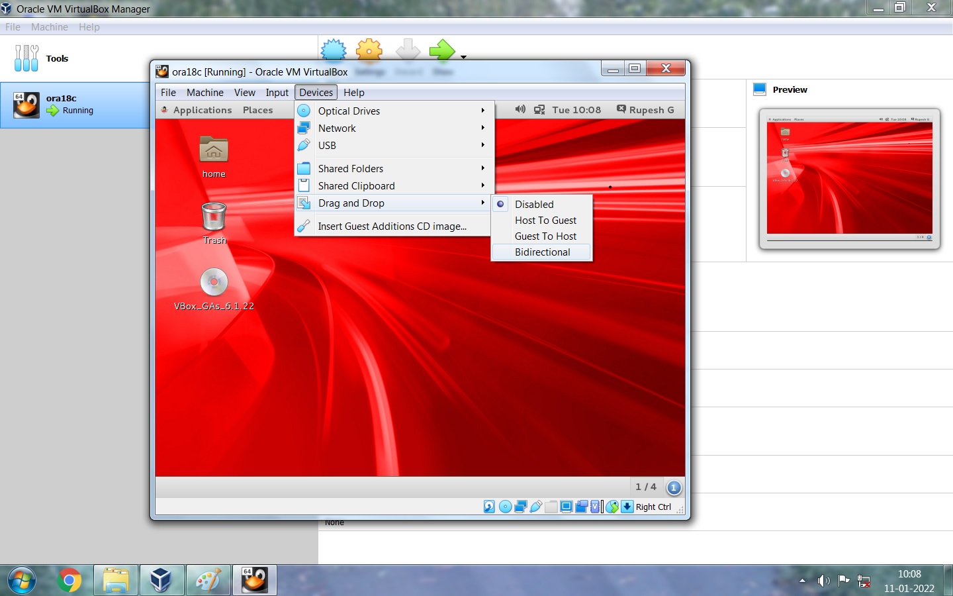Click the network adapters status bar icon
This screenshot has width=953, height=596.
coord(521,507)
